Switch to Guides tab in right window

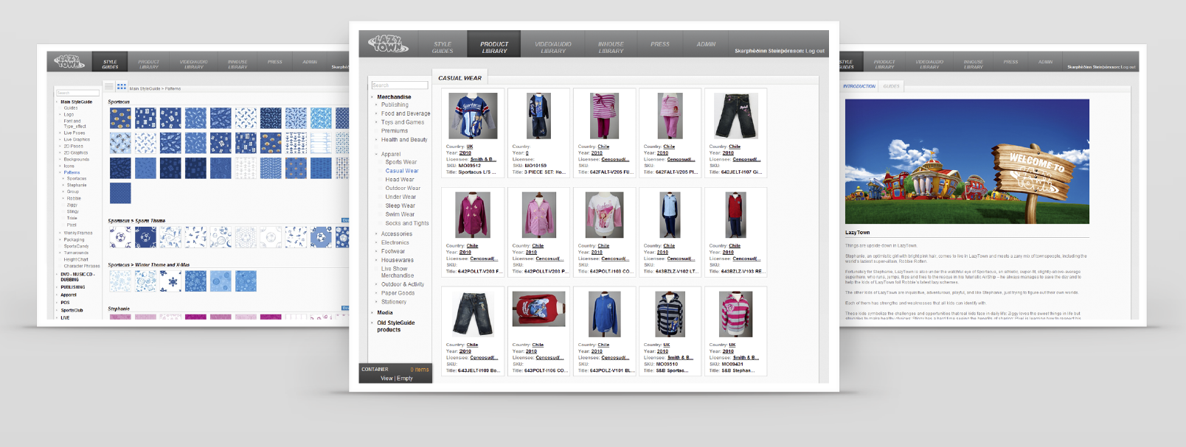(891, 86)
